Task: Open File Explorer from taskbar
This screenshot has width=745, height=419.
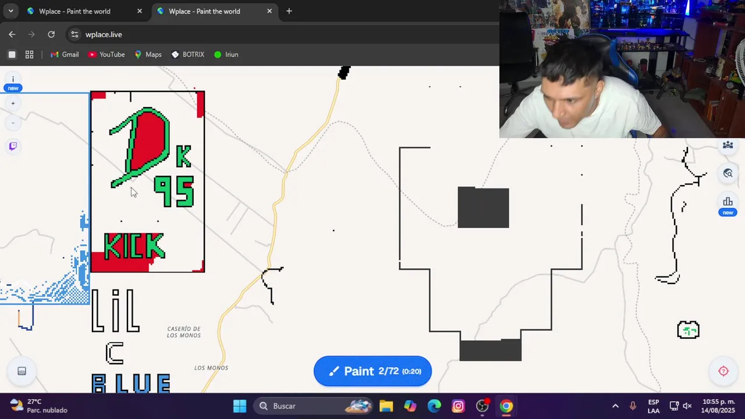Action: click(386, 406)
